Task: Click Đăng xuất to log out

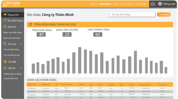Action: point(169,4)
